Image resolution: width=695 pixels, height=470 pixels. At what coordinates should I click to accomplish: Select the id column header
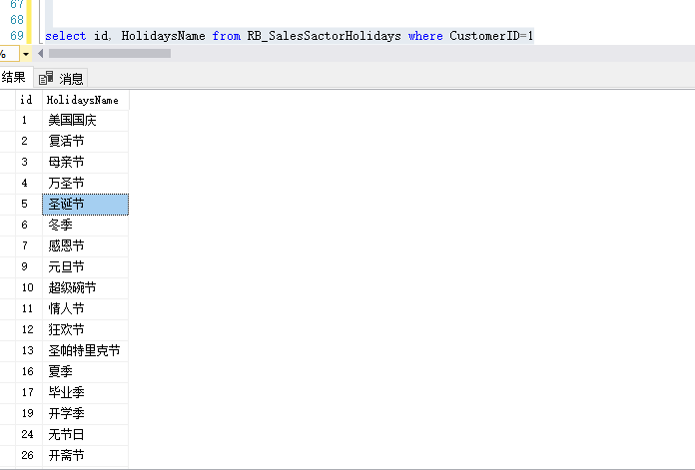(29, 100)
